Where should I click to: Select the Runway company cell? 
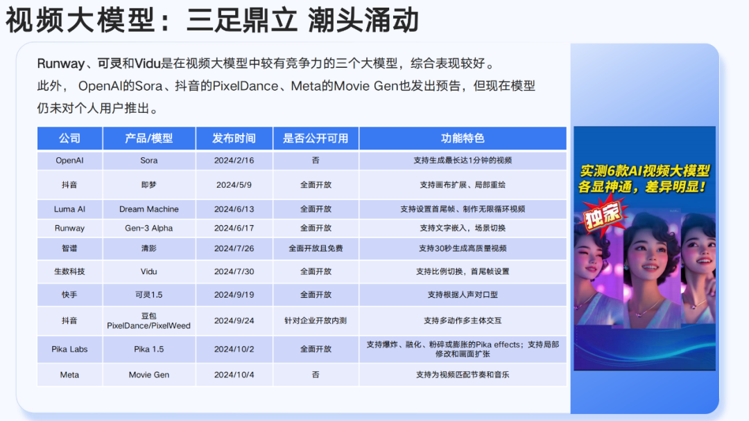click(x=70, y=229)
